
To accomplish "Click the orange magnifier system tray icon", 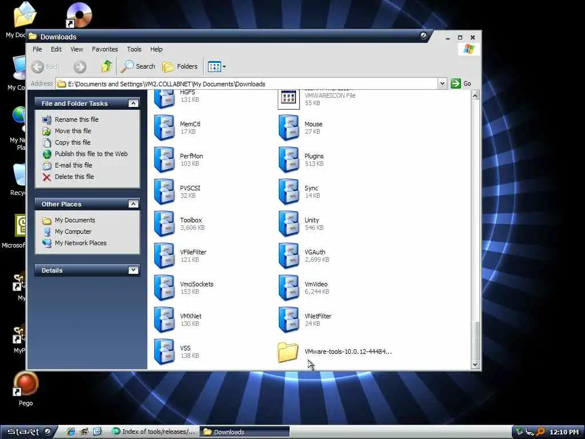I will 540,432.
